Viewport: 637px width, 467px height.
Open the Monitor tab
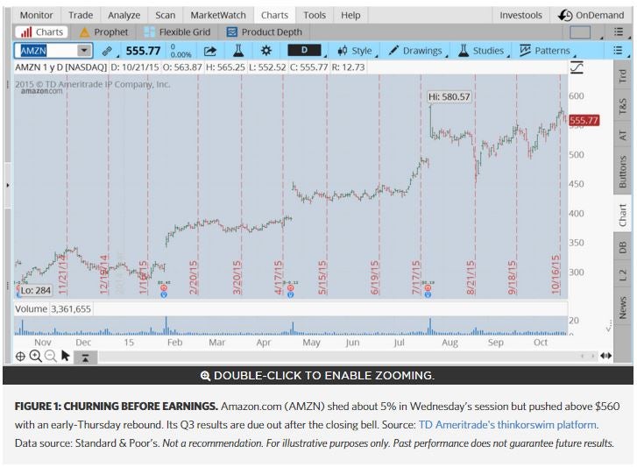(x=36, y=15)
